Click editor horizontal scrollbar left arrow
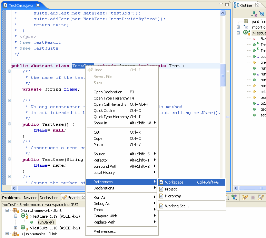 click(x=14, y=188)
